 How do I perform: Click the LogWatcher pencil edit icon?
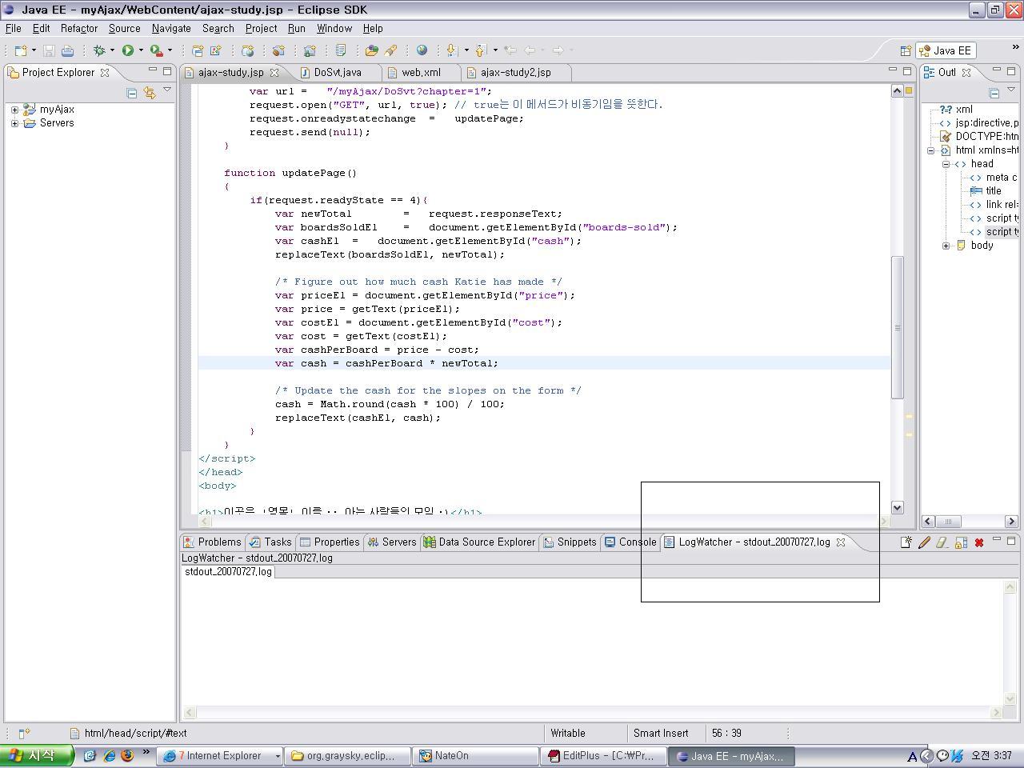(924, 542)
